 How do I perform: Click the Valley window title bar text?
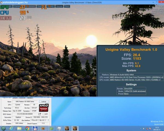pyautogui.click(x=82, y=2)
